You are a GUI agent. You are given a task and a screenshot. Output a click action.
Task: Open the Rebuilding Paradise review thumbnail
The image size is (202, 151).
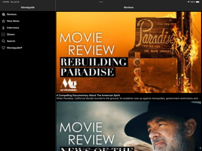coord(128,52)
